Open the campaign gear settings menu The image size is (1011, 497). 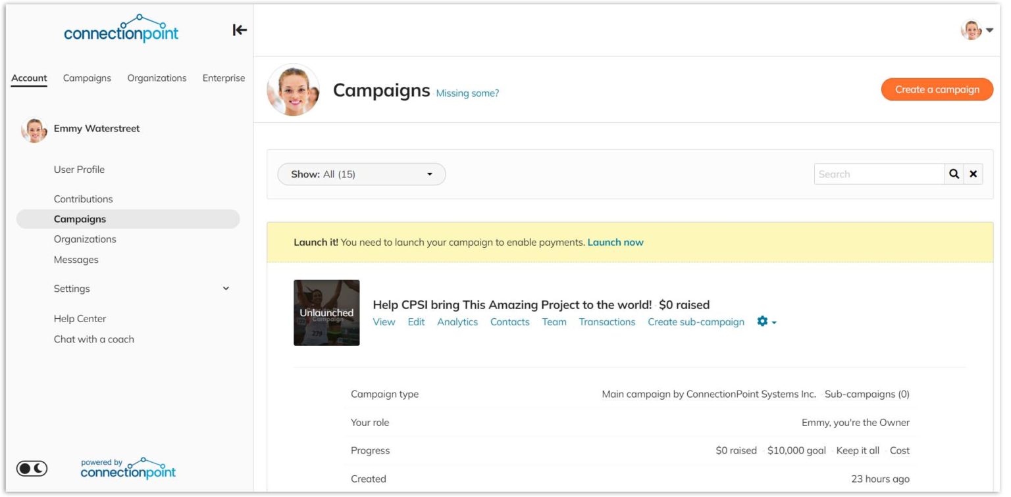pyautogui.click(x=766, y=321)
